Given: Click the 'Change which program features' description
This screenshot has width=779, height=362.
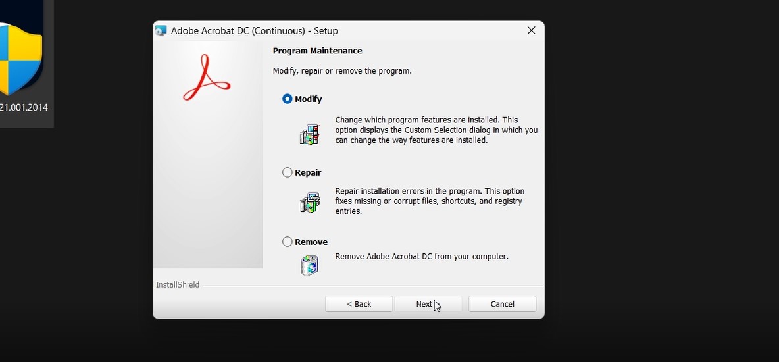Looking at the screenshot, I should click(436, 130).
